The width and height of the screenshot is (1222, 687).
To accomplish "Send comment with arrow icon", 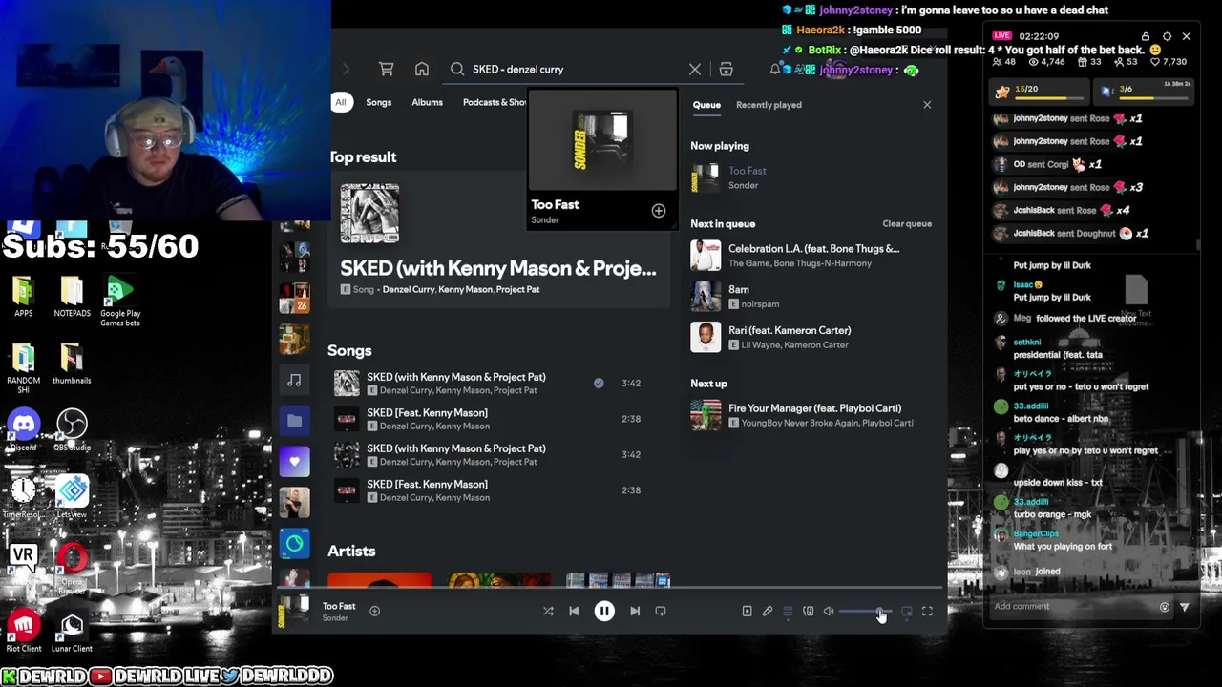I will (1185, 607).
